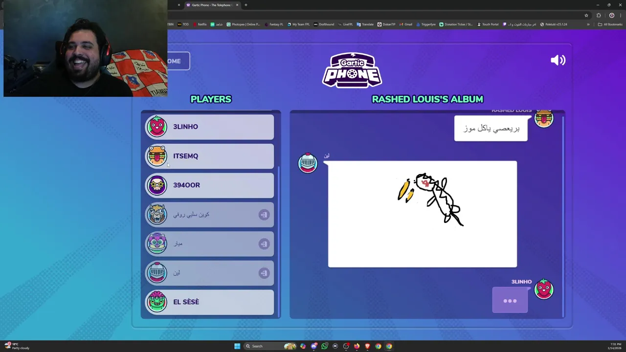Image resolution: width=626 pixels, height=352 pixels.
Task: Expand the hidden bookmarks overflow chevron
Action: (x=588, y=24)
